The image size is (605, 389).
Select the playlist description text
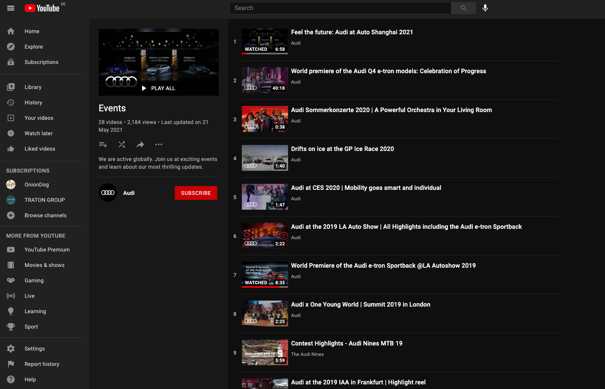[x=158, y=163]
